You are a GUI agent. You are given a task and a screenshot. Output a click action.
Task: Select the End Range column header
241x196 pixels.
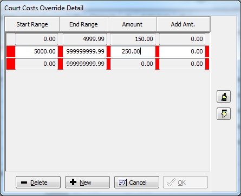coord(83,24)
